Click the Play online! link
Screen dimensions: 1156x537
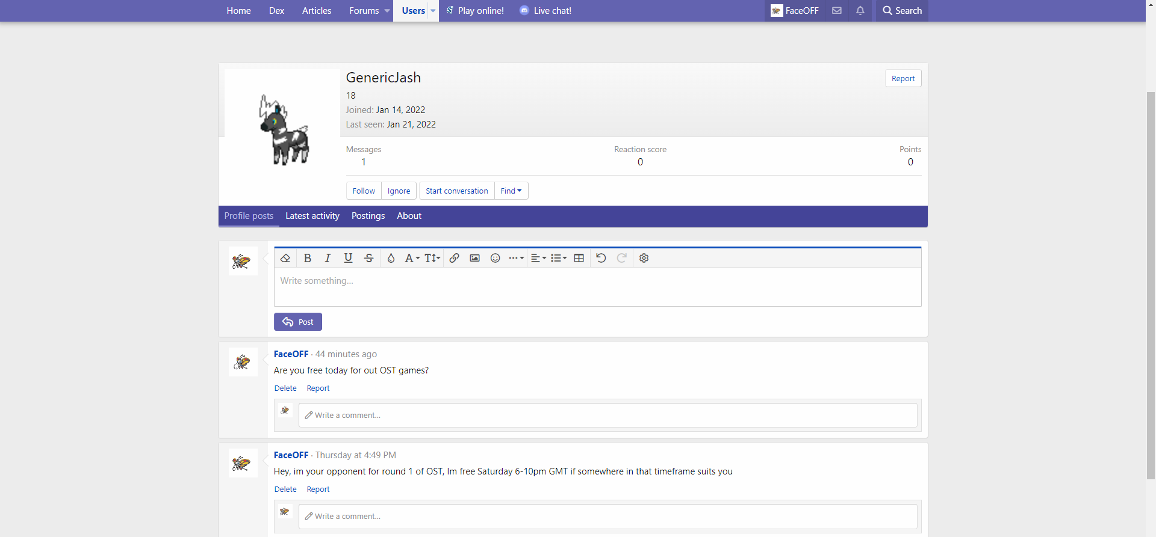click(x=475, y=11)
